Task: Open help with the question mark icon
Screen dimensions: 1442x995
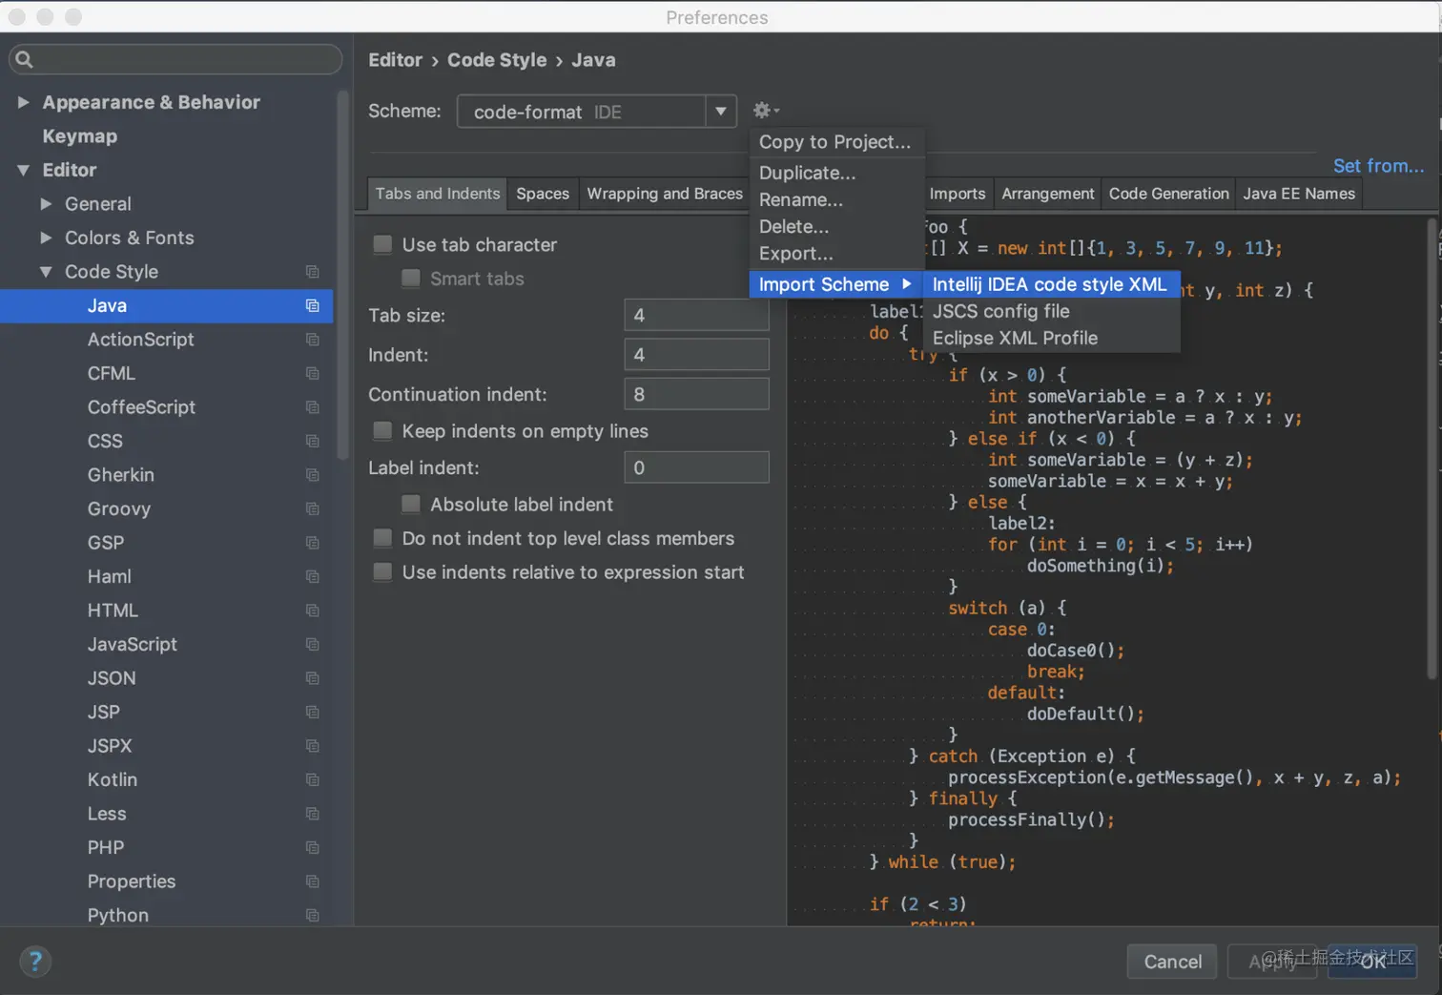Action: pyautogui.click(x=34, y=961)
